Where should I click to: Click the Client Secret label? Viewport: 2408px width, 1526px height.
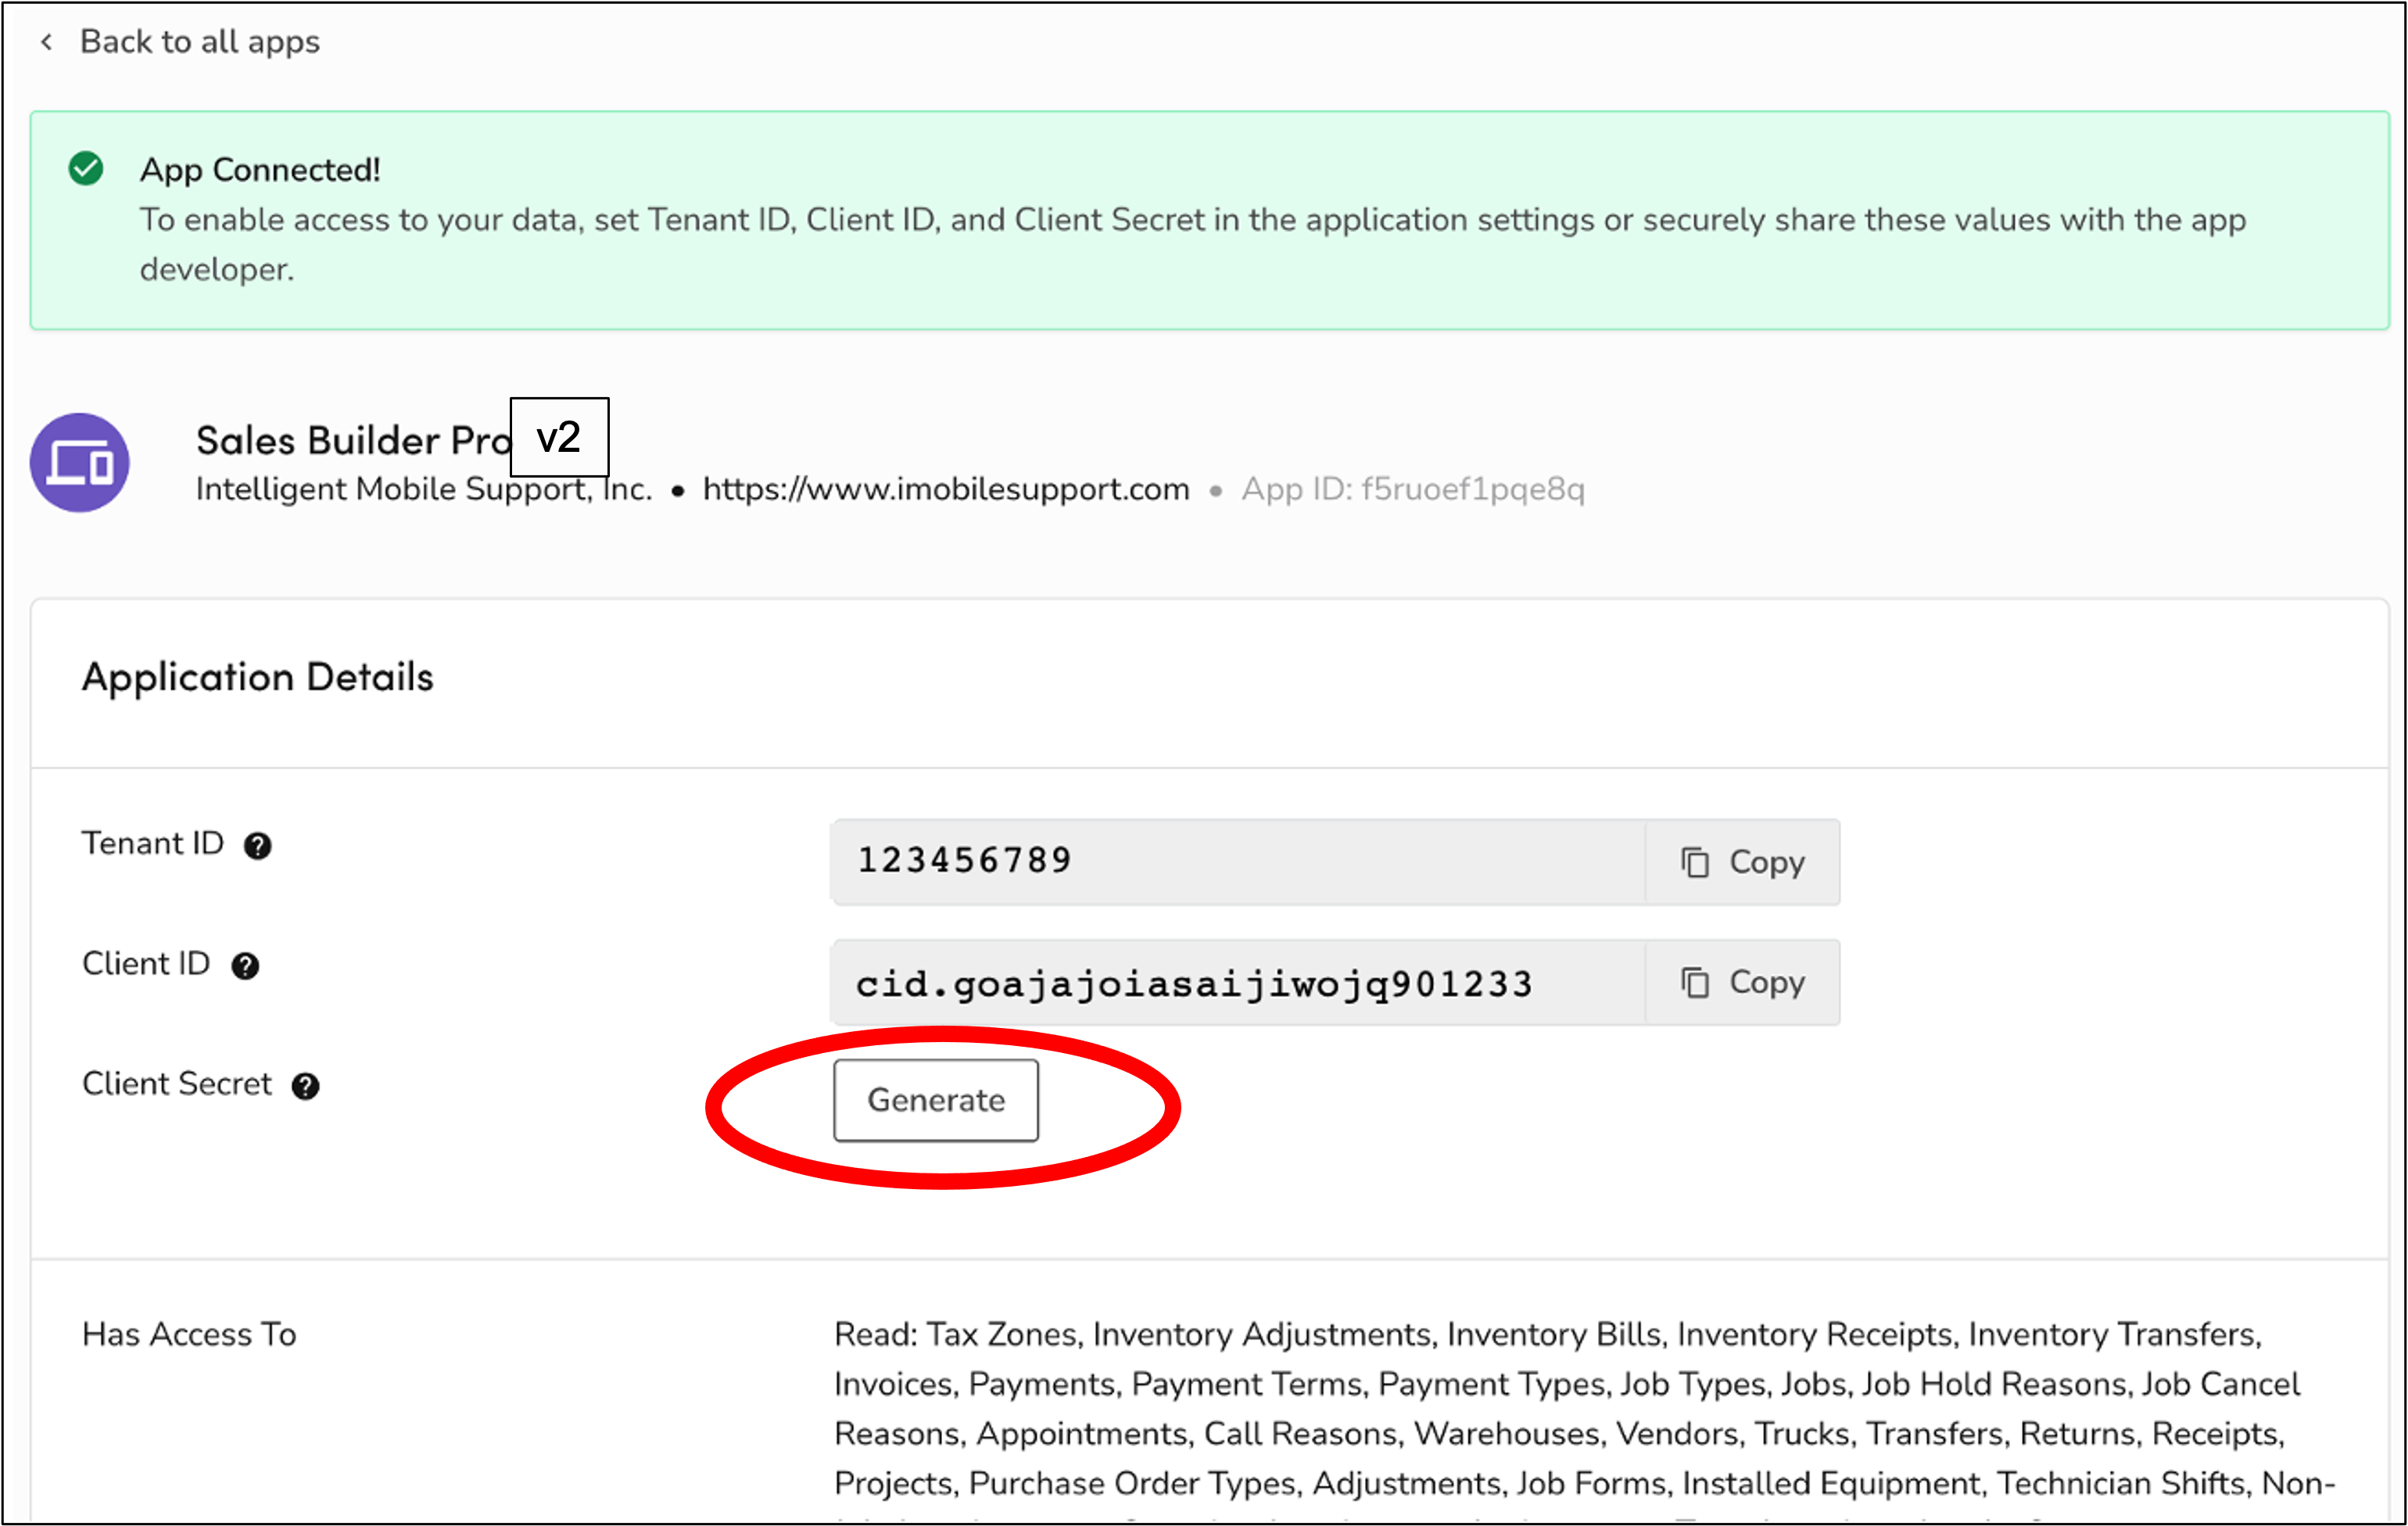(x=177, y=1083)
